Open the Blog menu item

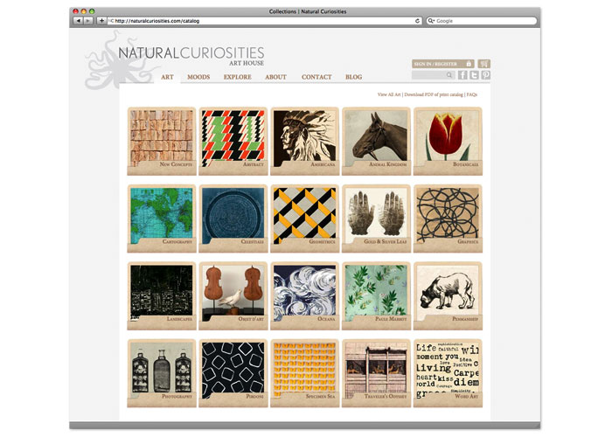pyautogui.click(x=353, y=77)
